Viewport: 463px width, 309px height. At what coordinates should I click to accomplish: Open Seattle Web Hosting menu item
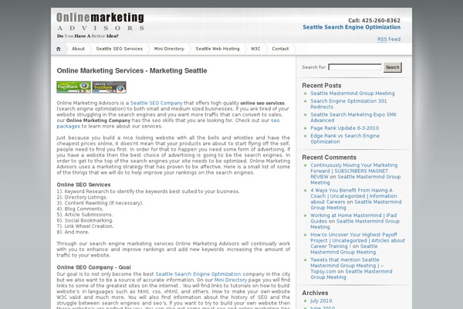click(x=218, y=49)
